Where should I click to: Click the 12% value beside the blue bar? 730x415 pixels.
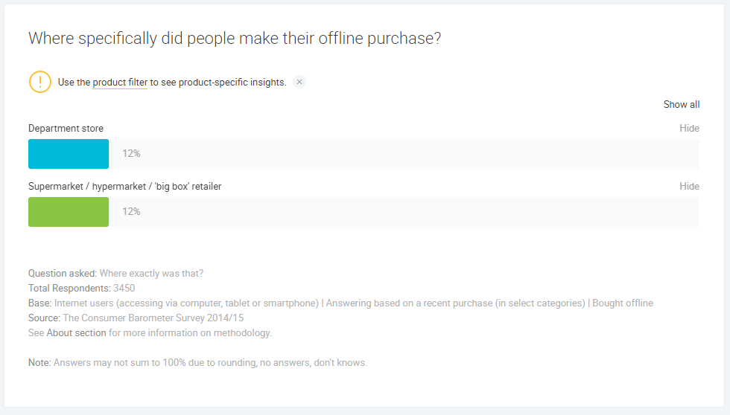131,154
